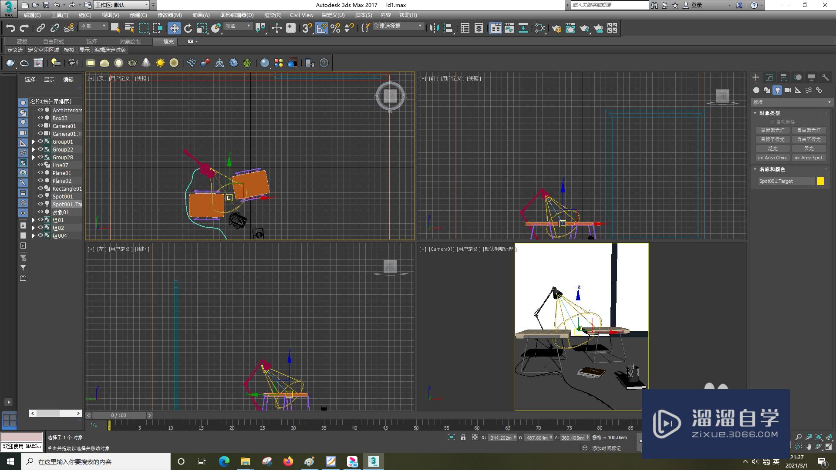Select Helpers category in Create panel
Image resolution: width=836 pixels, height=471 pixels.
pos(798,91)
